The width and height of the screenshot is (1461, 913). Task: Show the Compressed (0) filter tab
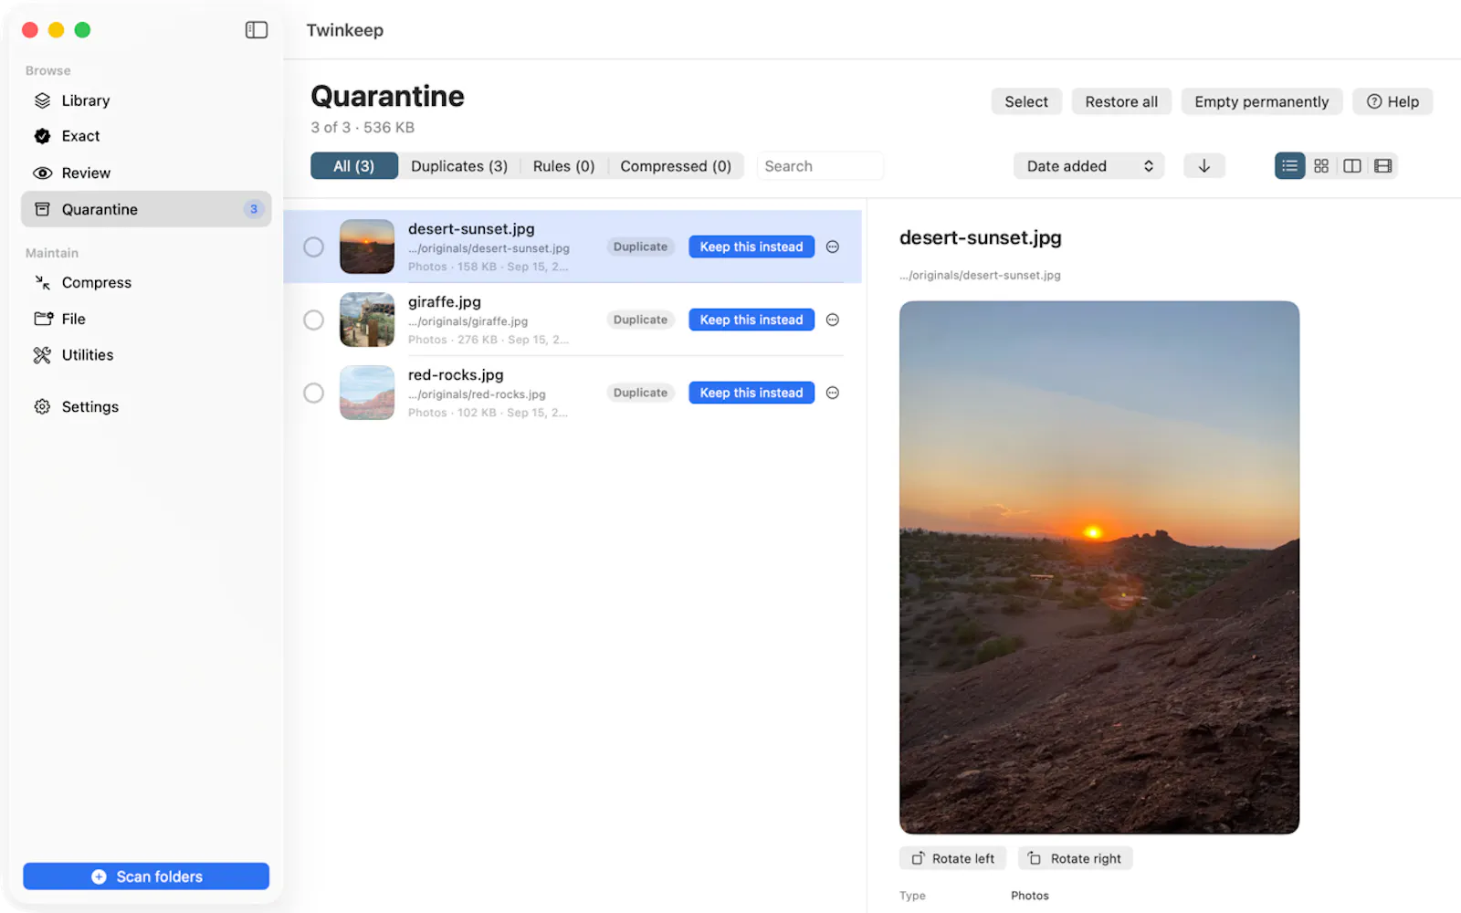pyautogui.click(x=676, y=165)
